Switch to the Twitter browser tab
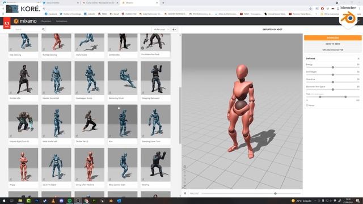 click(60, 3)
